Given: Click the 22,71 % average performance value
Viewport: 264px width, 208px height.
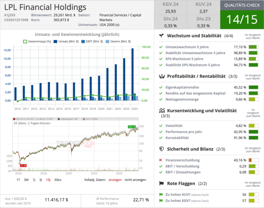Looking at the screenshot, I should click(x=141, y=200).
